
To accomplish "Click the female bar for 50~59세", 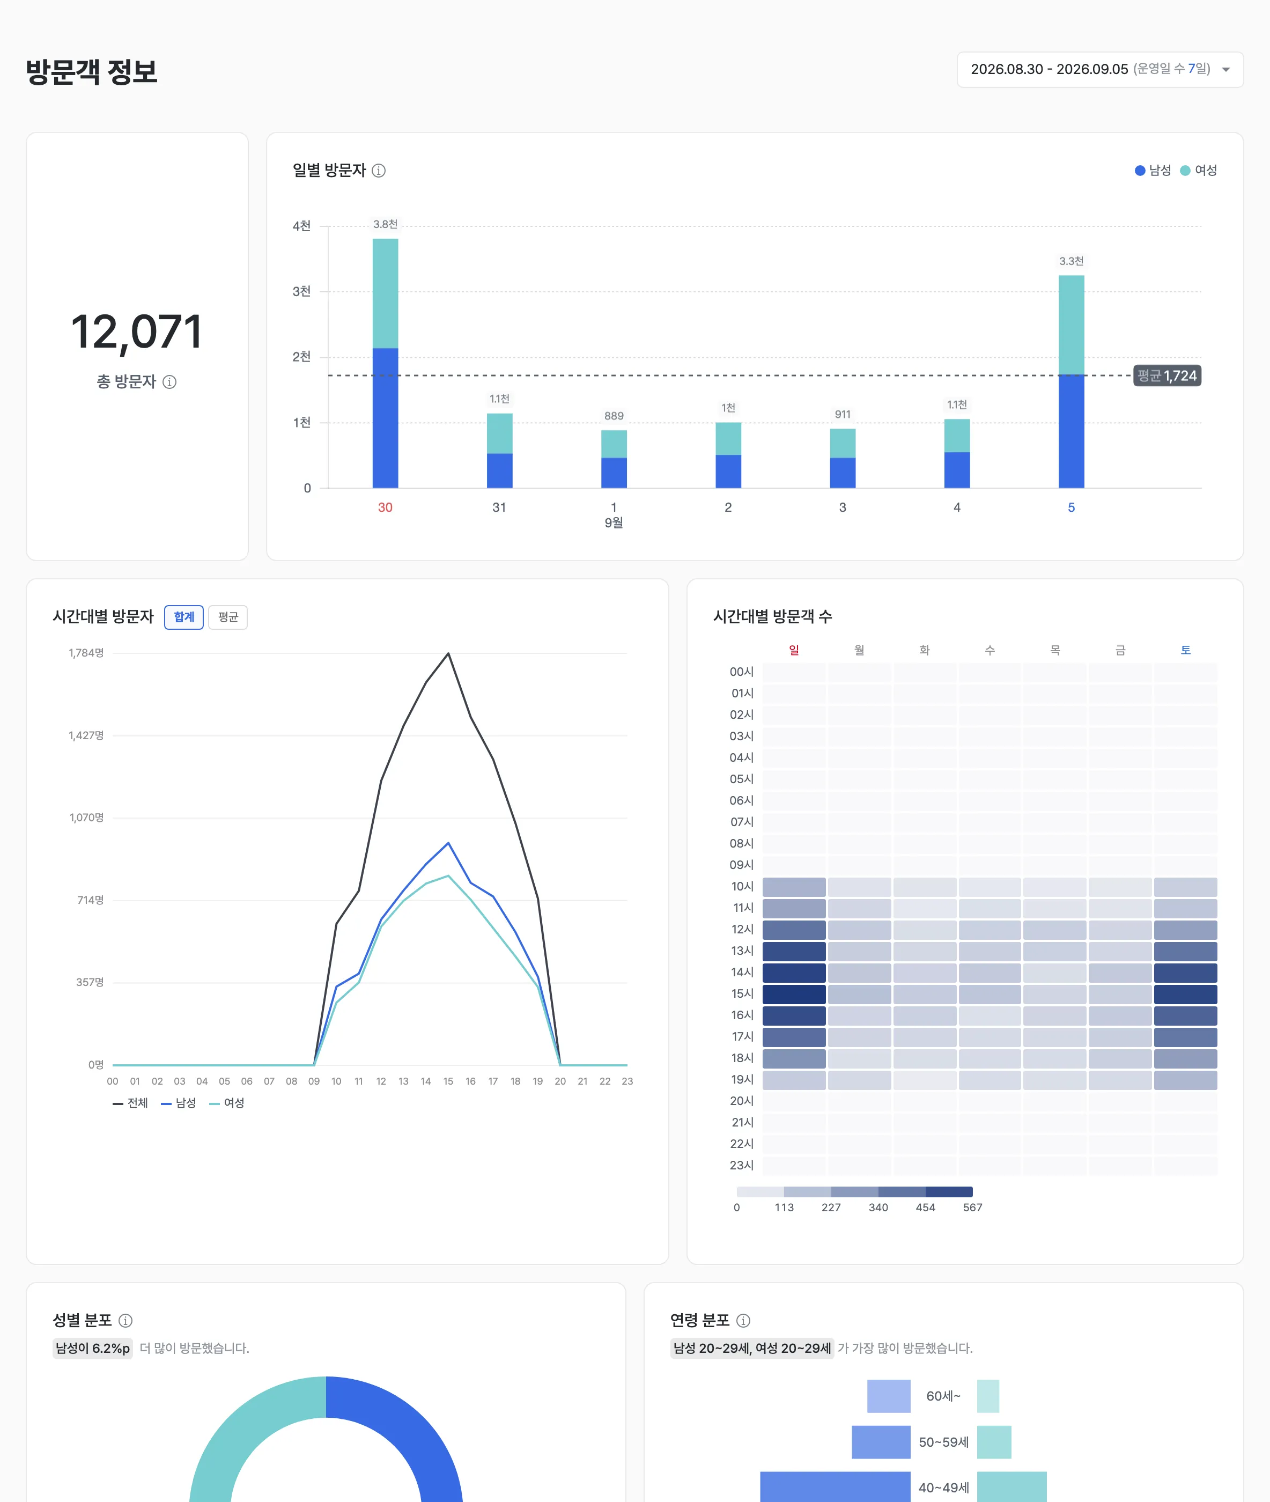I will [x=994, y=1442].
